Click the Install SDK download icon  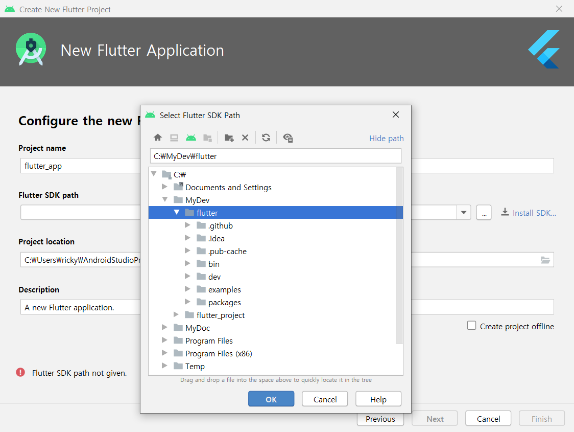coord(505,212)
